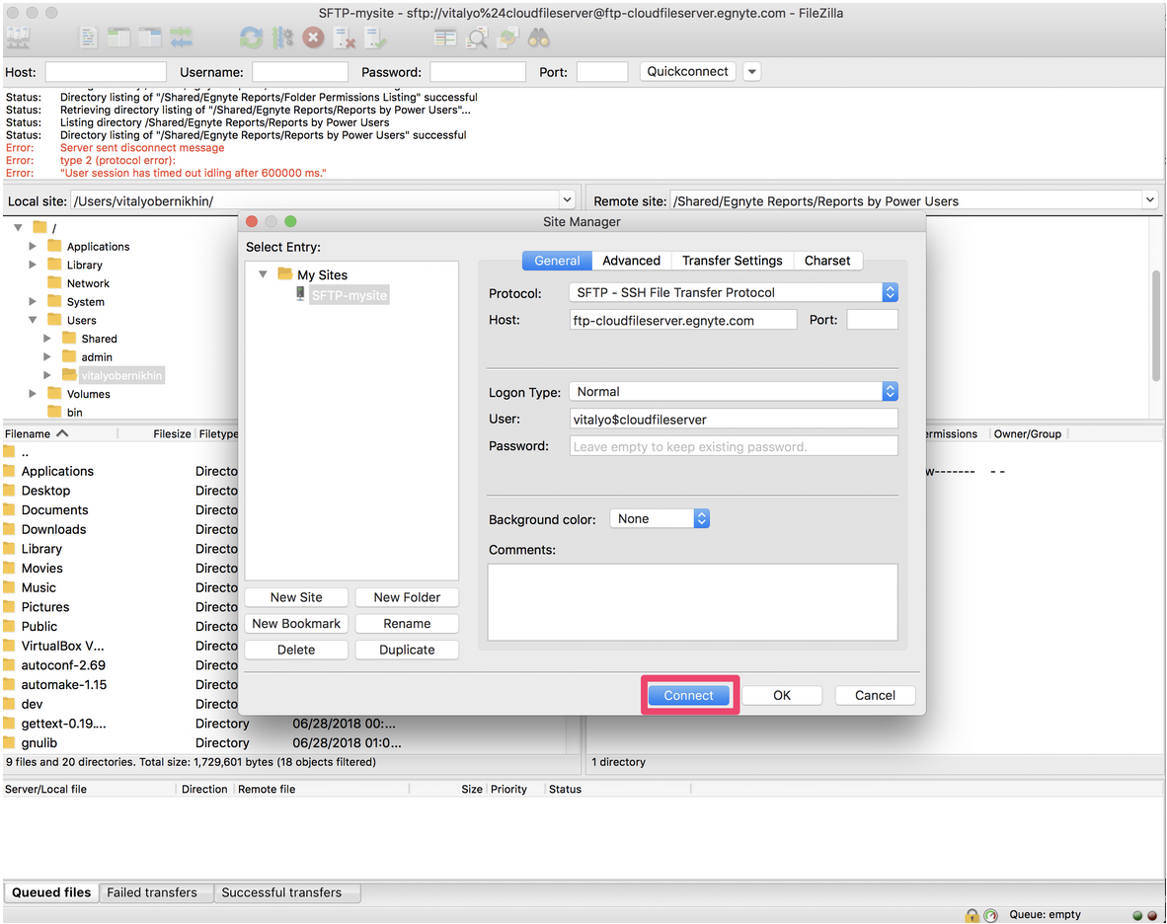Create a New Site
The width and height of the screenshot is (1167, 924).
tap(296, 597)
